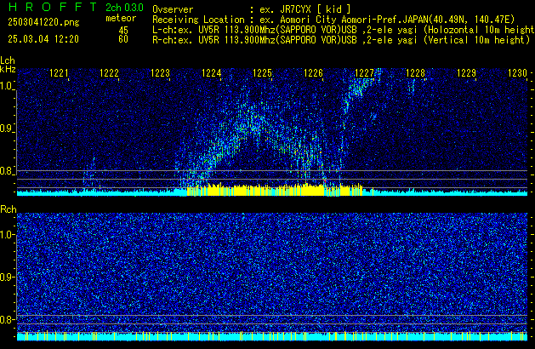
Task: Click the Rch channel label
Action: pyautogui.click(x=9, y=209)
